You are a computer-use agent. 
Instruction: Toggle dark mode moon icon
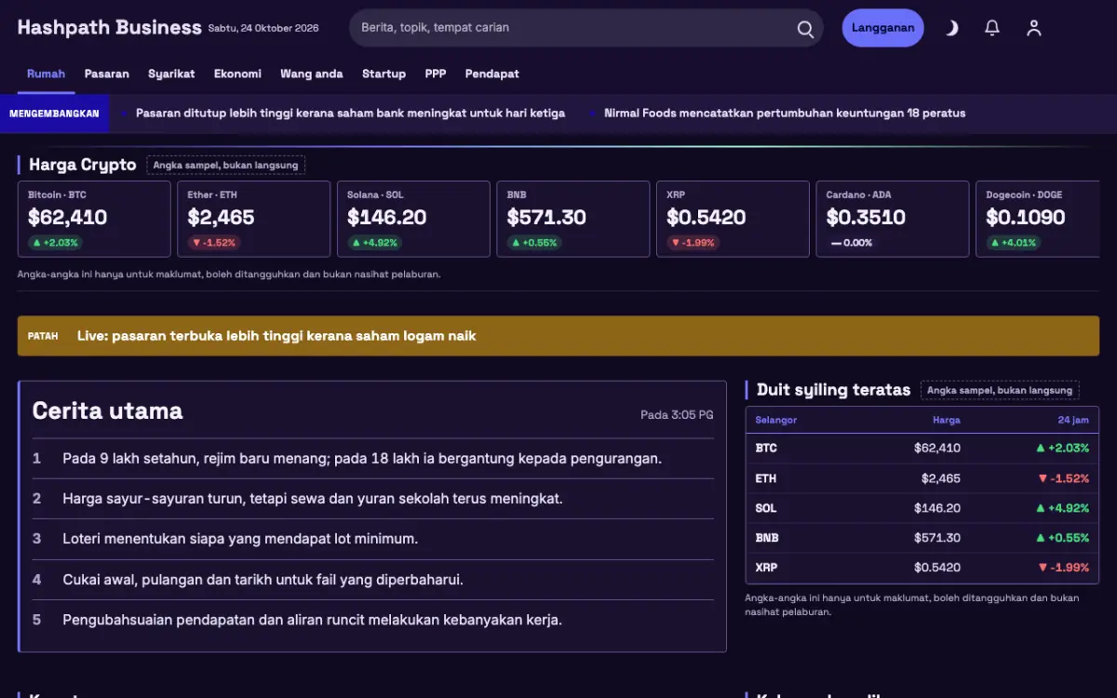tap(951, 28)
